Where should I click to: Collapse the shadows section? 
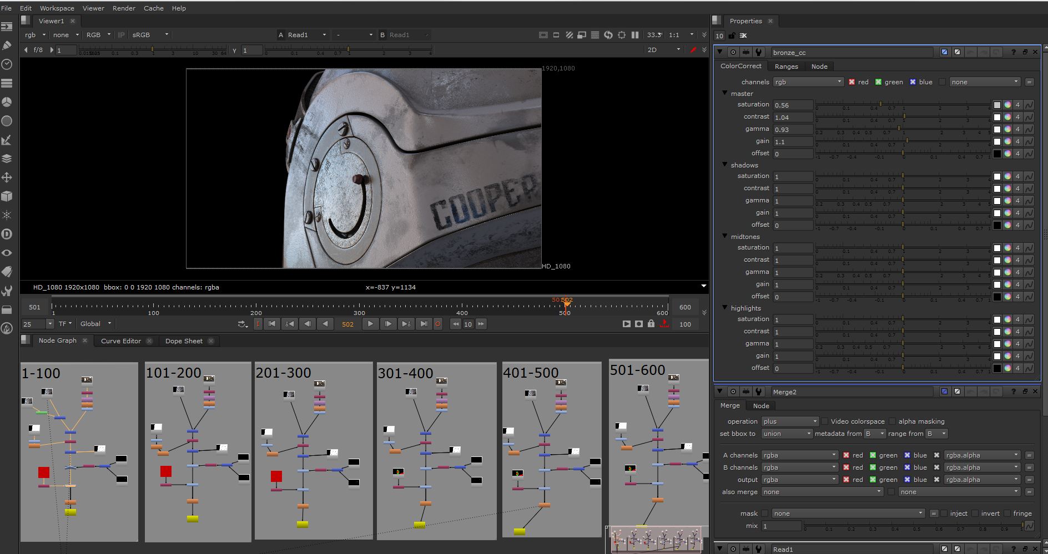(x=725, y=165)
